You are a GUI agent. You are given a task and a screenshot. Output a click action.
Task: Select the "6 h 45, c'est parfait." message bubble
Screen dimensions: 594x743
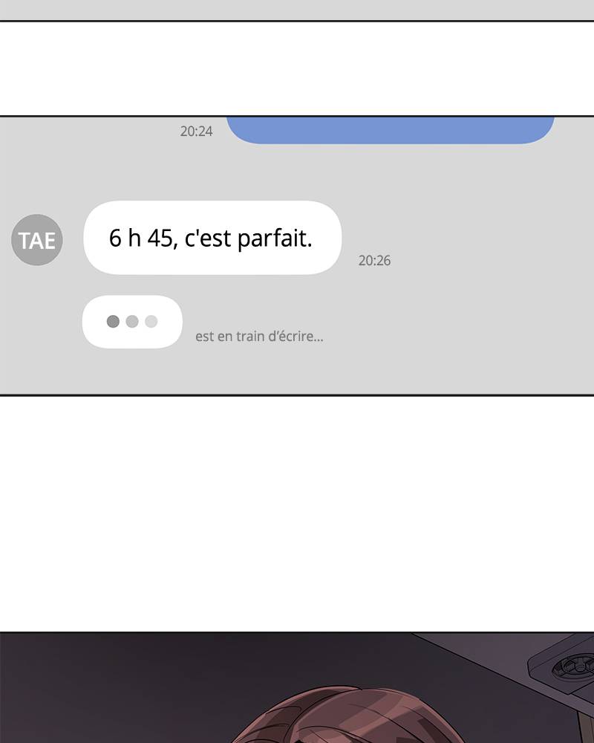tap(212, 238)
